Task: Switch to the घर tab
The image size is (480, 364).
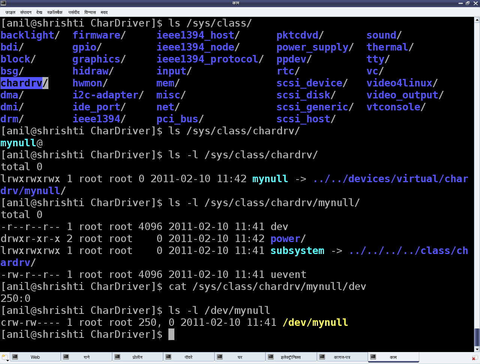Action: (240, 357)
